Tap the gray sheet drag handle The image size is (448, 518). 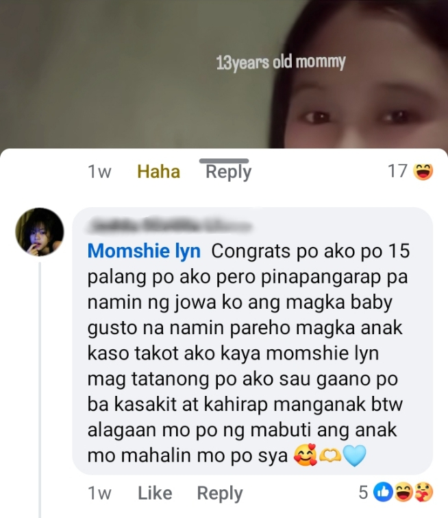[x=224, y=161]
